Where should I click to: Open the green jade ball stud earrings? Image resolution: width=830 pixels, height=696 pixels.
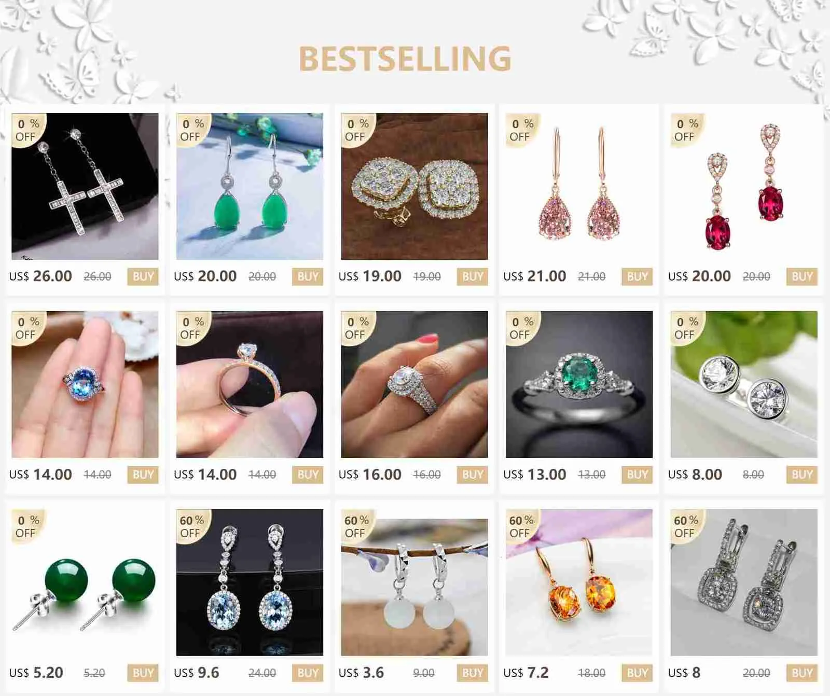point(85,582)
